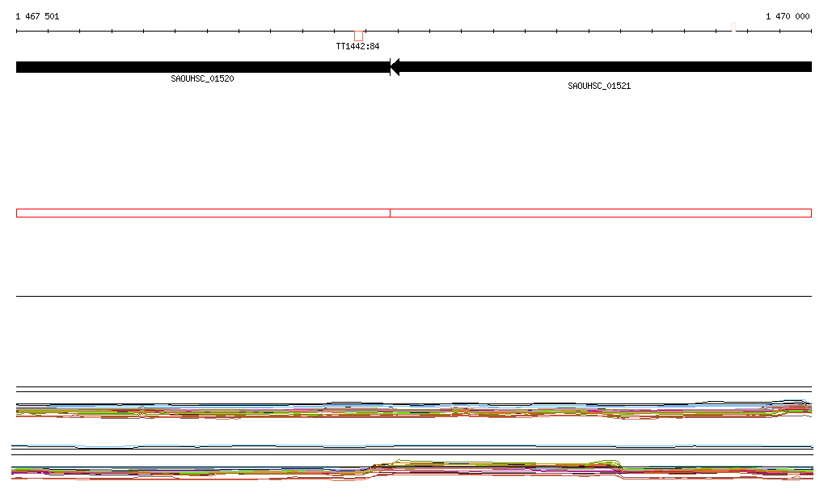Click the long horizontal line mid-panel
Screen dimensions: 828x494
pyautogui.click(x=414, y=297)
